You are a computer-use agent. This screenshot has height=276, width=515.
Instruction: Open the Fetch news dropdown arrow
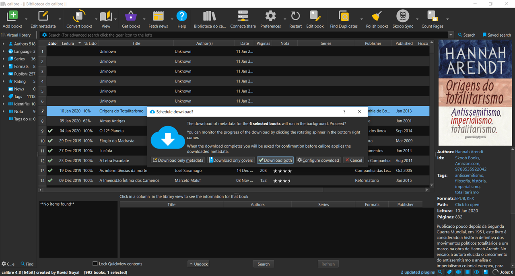tap(172, 19)
